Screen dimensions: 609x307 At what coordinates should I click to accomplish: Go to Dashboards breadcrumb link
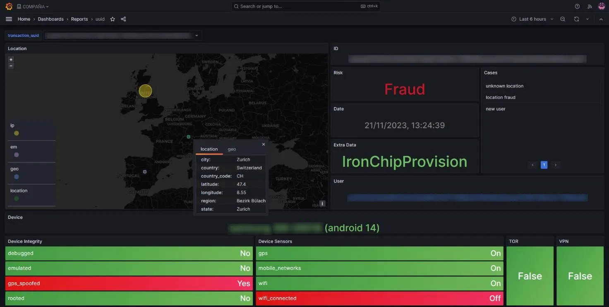tap(50, 19)
